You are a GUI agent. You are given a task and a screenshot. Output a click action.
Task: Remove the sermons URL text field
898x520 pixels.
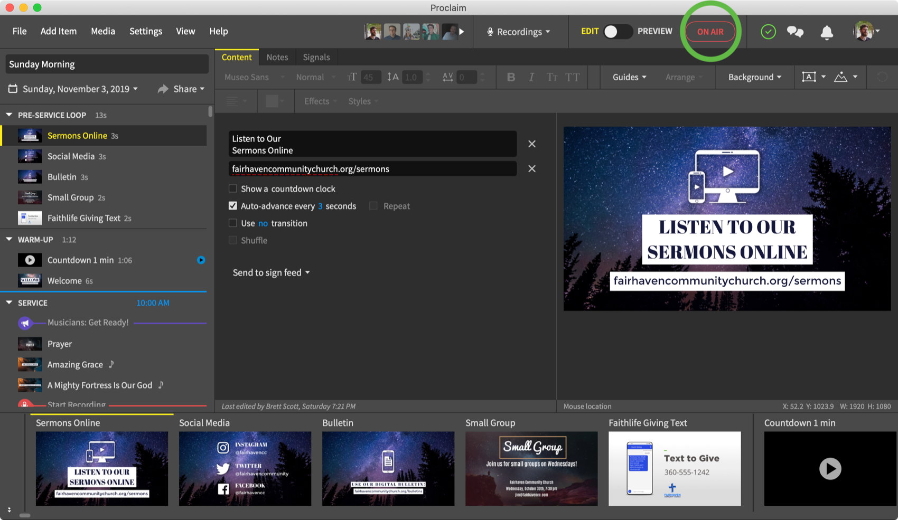pyautogui.click(x=532, y=169)
